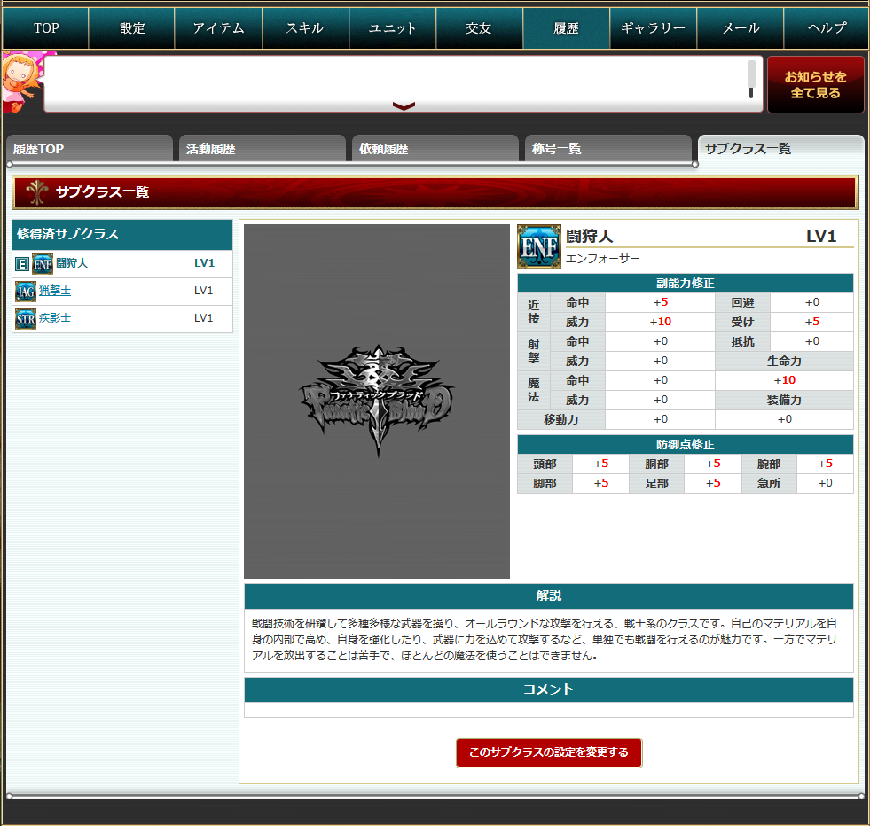Click the description paragraph starting with 戦闘技術を研鑽して
Screen dimensions: 870x826
click(x=545, y=640)
